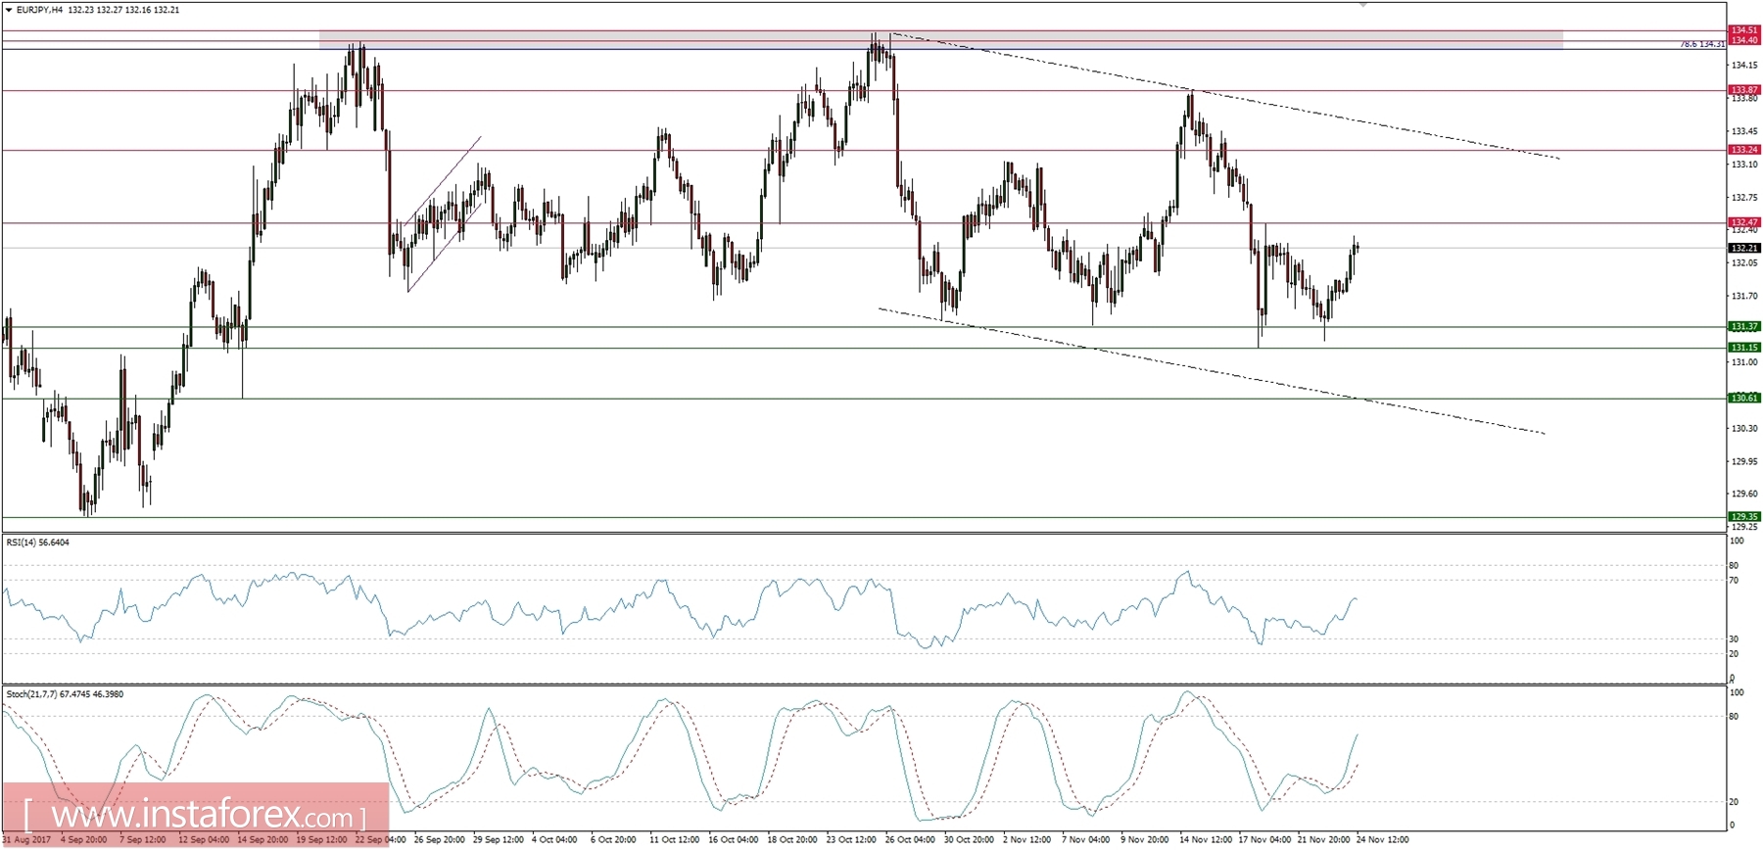Click the Stochastic 80 level scale value
1763x850 pixels.
pyautogui.click(x=1734, y=717)
